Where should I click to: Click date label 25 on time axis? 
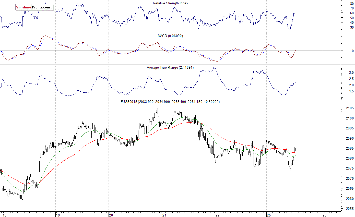pos(269,215)
